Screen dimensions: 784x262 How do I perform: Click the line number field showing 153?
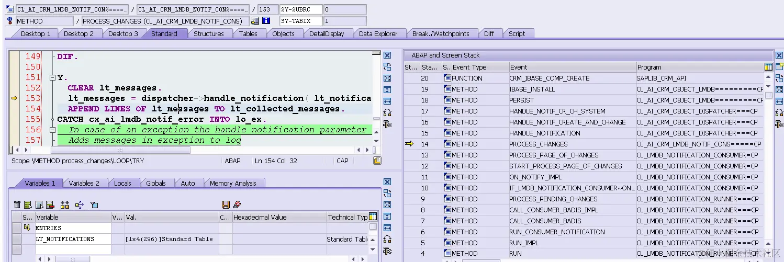267,9
